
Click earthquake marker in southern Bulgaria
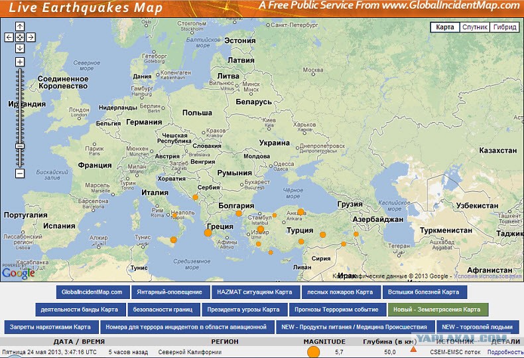[x=239, y=213]
